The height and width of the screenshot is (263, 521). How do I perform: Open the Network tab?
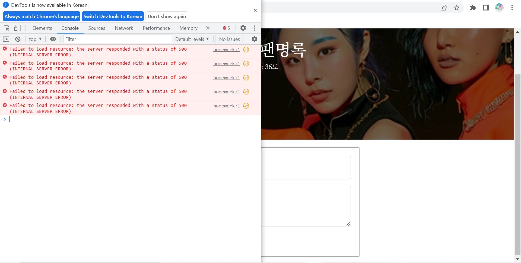click(x=124, y=28)
